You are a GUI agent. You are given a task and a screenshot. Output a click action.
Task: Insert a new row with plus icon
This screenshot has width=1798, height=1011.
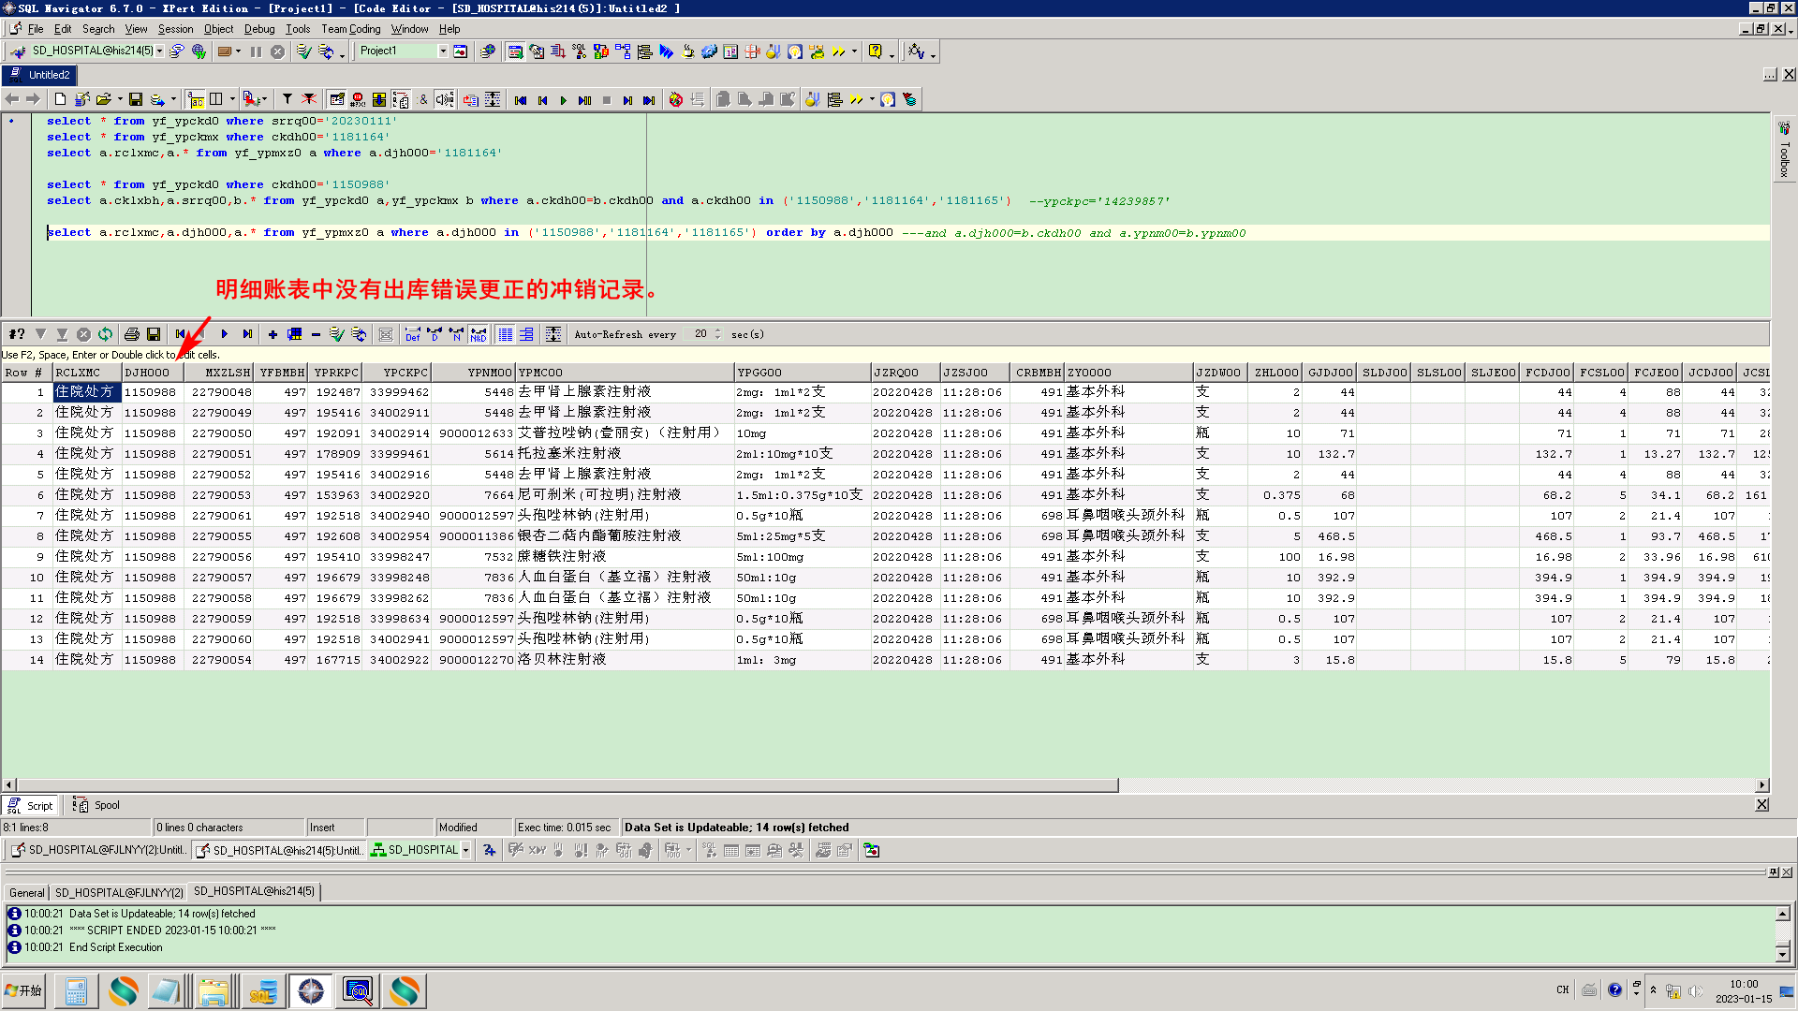point(273,334)
